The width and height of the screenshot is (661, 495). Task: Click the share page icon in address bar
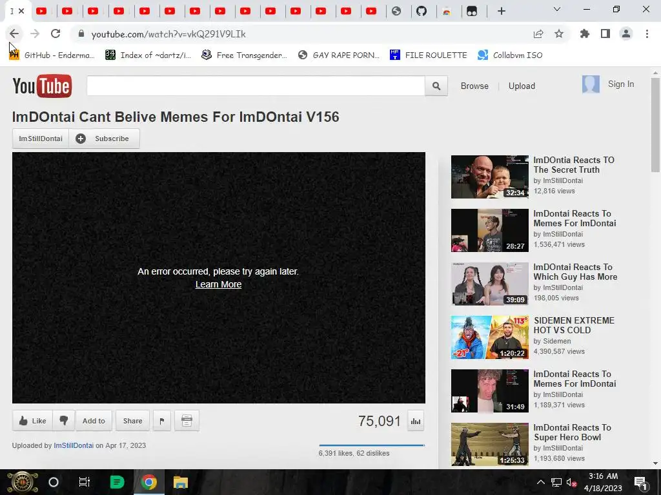(538, 34)
